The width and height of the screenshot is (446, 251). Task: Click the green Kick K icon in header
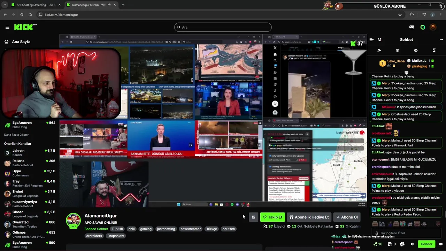pos(423,27)
